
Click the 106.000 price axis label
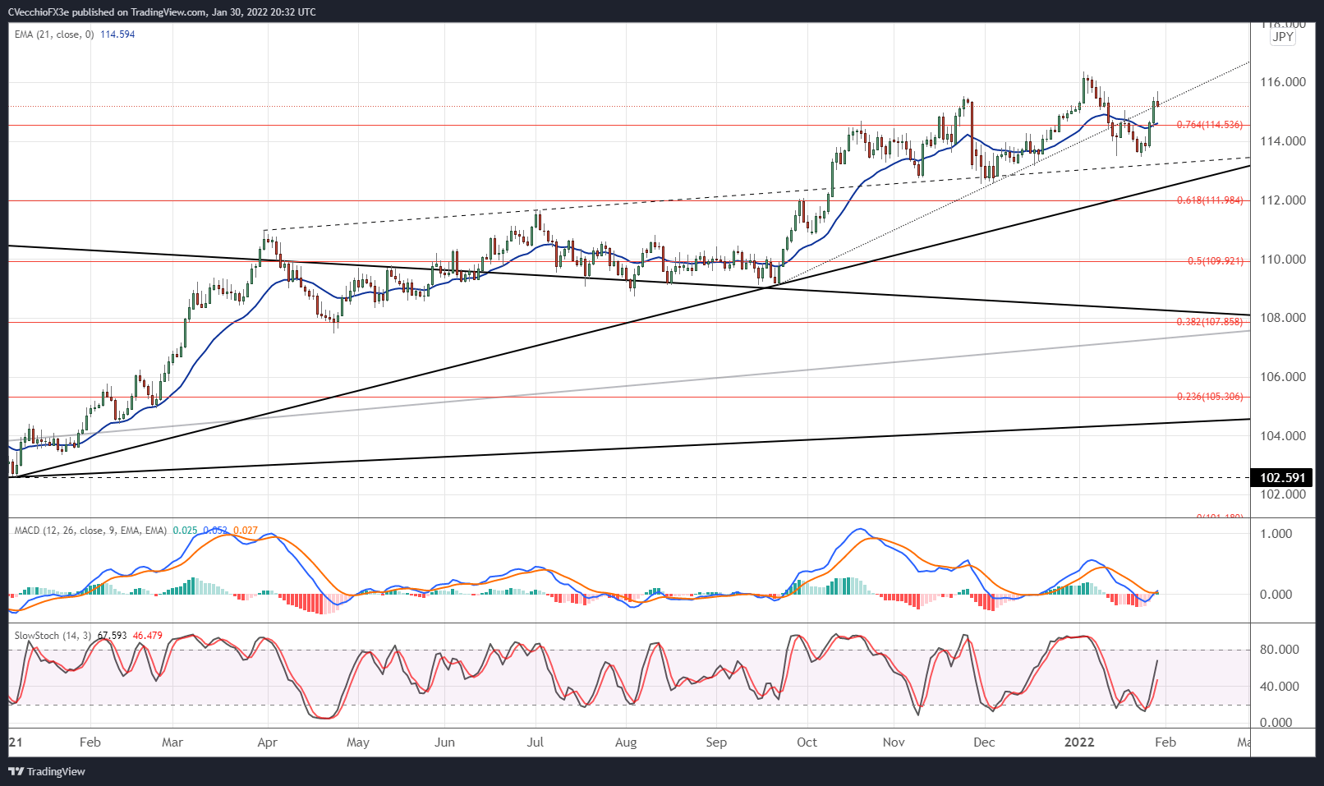[x=1283, y=377]
